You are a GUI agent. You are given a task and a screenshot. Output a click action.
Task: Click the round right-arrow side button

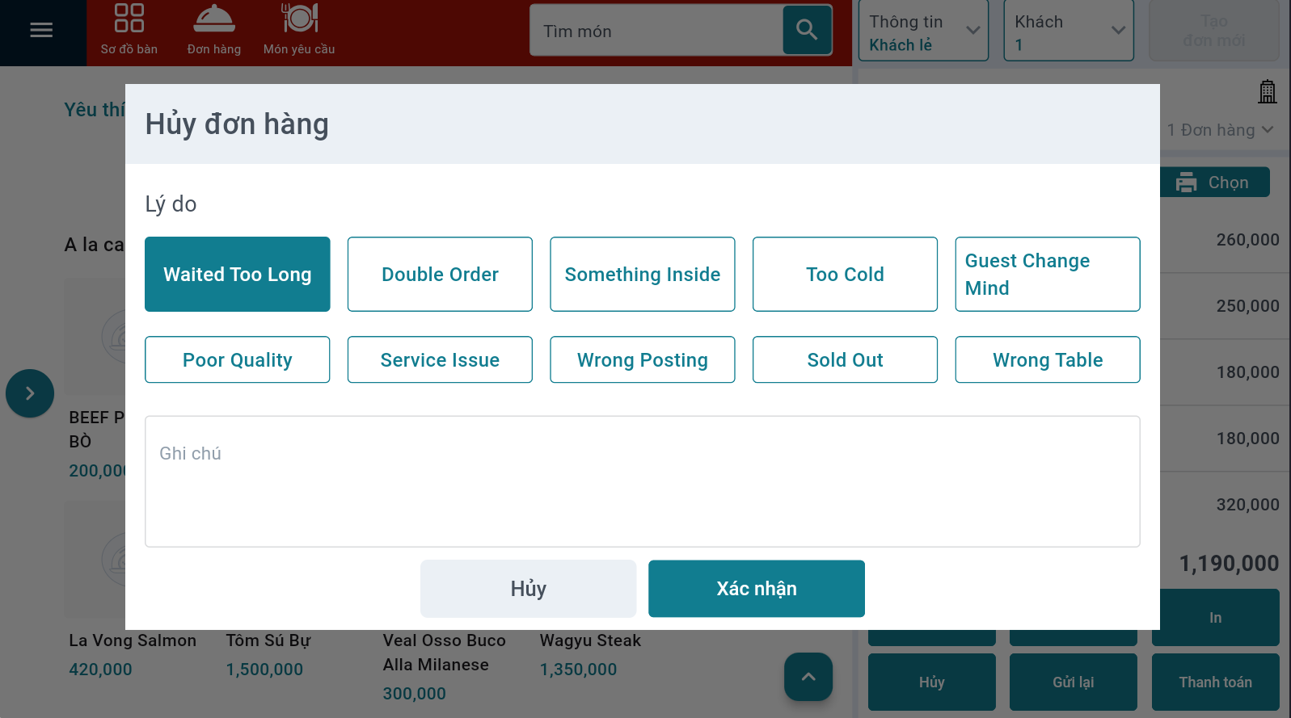click(30, 393)
